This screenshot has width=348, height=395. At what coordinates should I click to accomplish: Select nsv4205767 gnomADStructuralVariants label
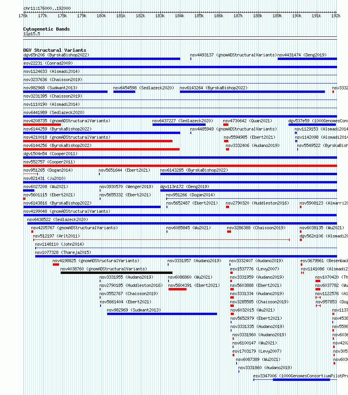point(74,228)
